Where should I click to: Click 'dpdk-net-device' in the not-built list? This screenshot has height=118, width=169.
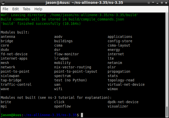pos(123,102)
